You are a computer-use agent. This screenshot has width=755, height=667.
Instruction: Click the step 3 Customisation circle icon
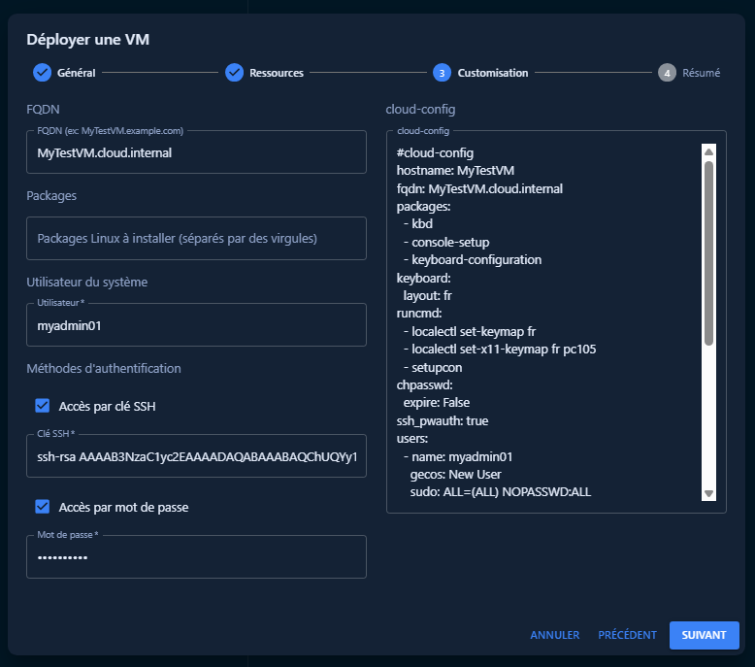pos(442,73)
